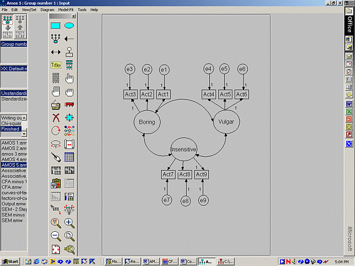Open the Diagram menu

47,9
